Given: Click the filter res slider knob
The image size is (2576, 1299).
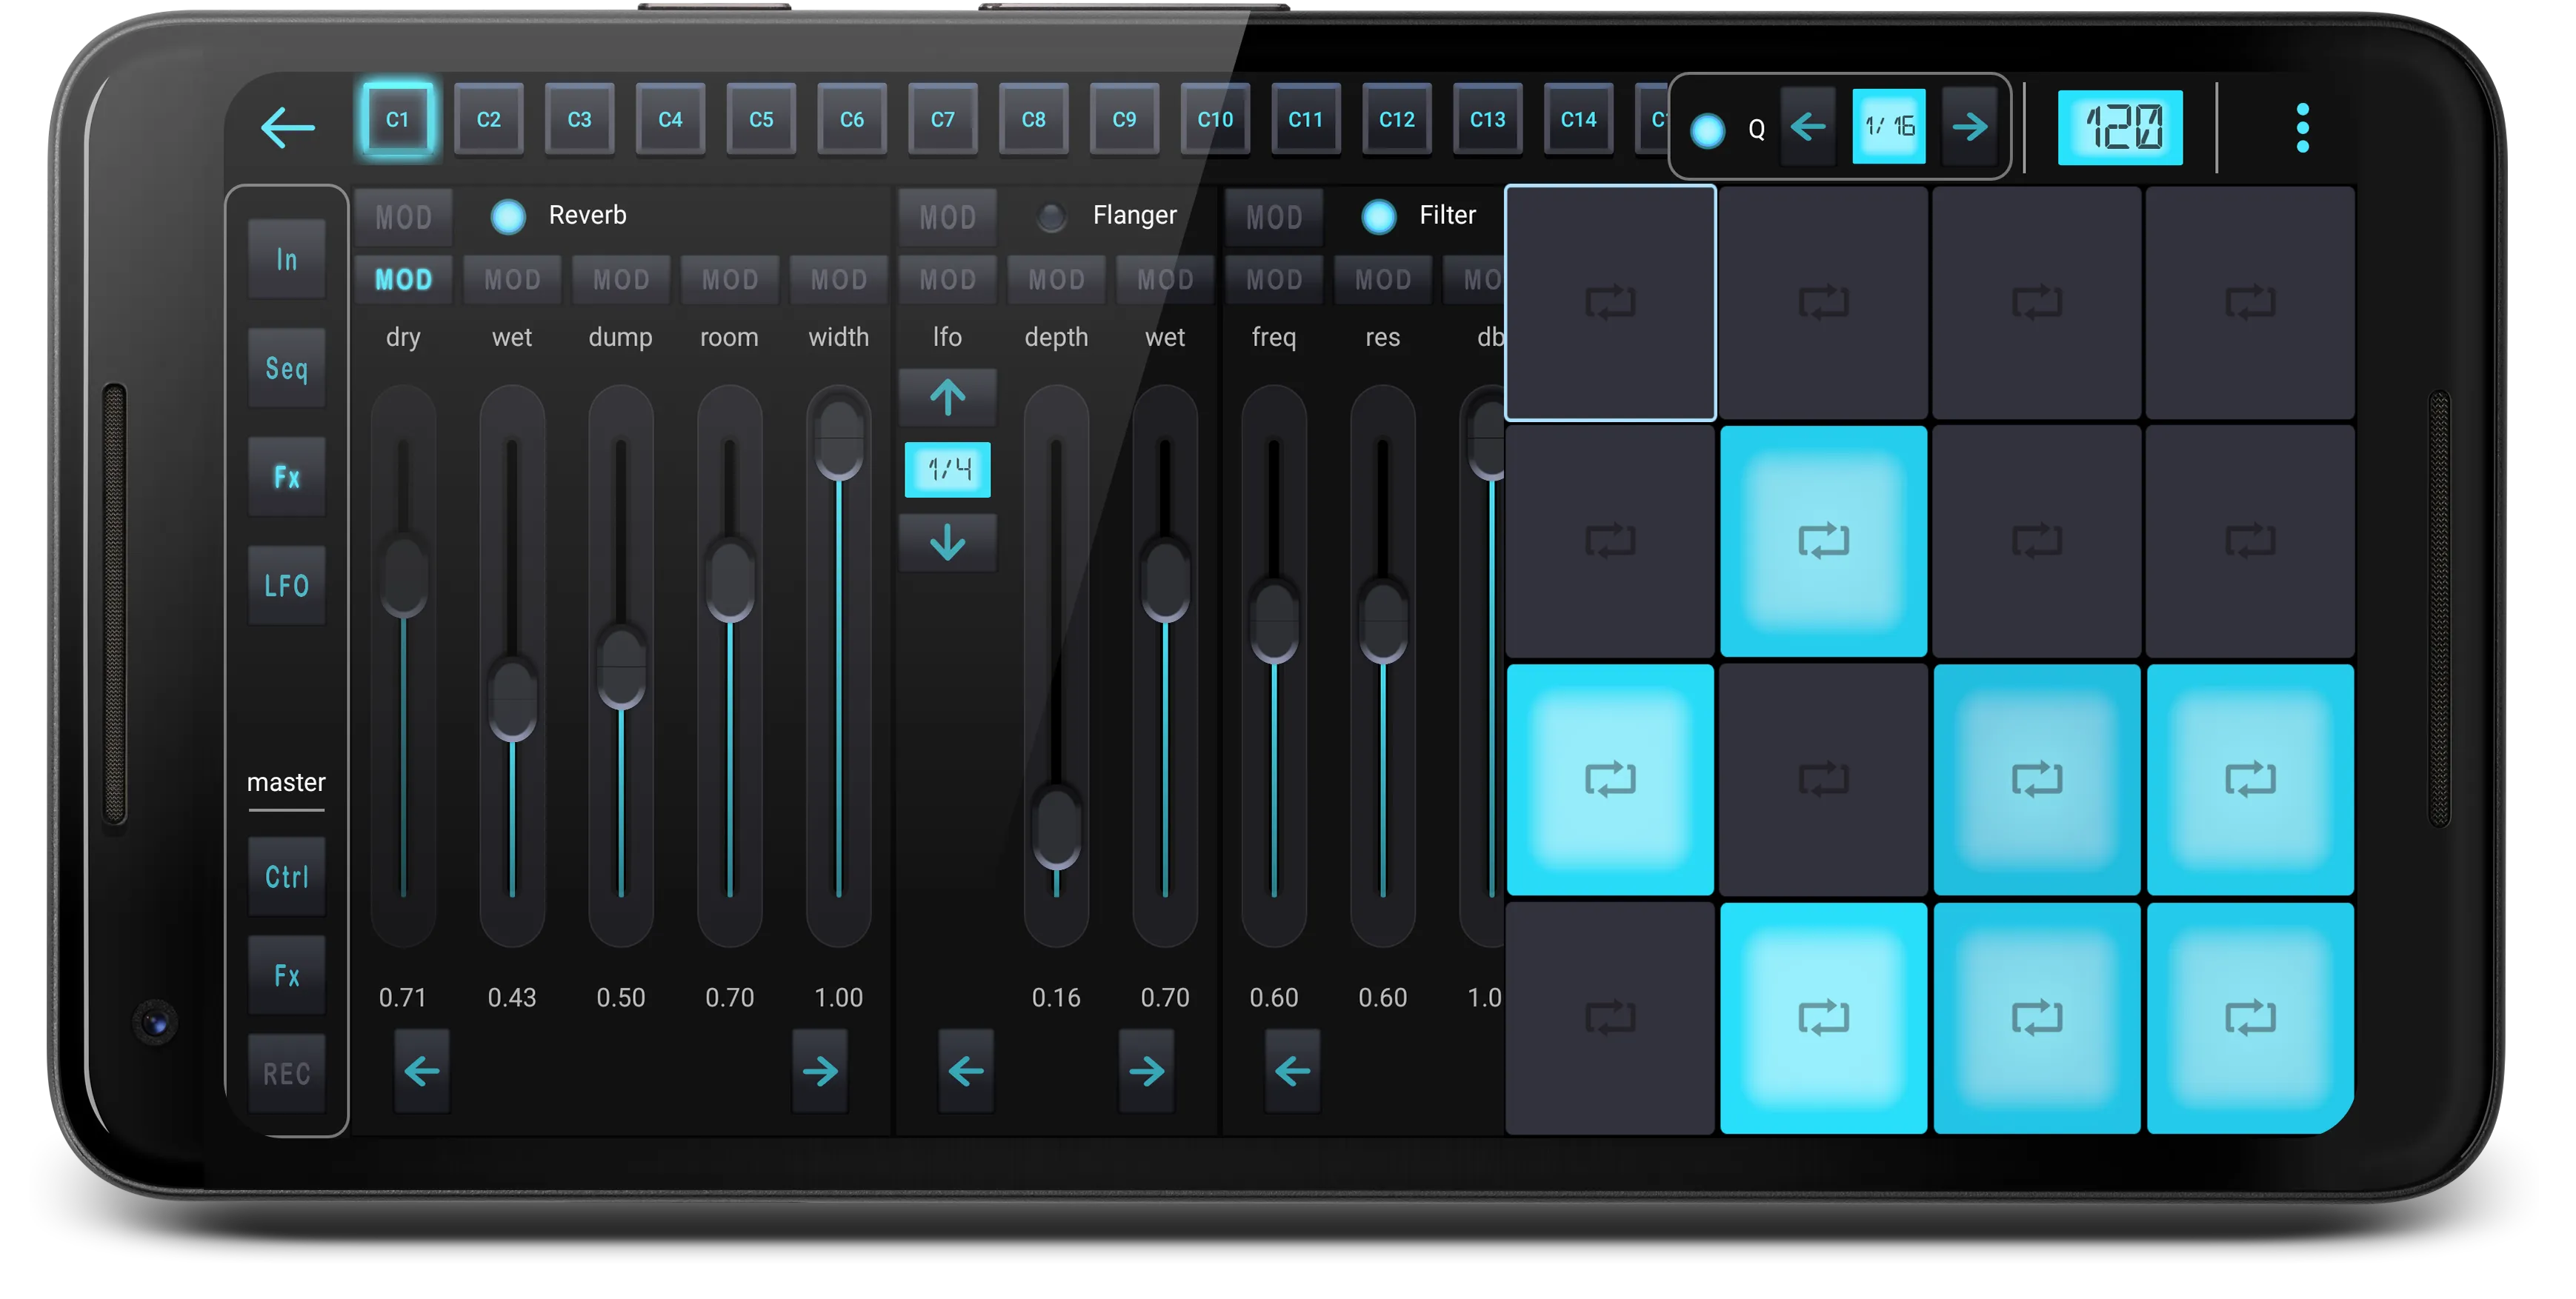Looking at the screenshot, I should (x=1383, y=621).
